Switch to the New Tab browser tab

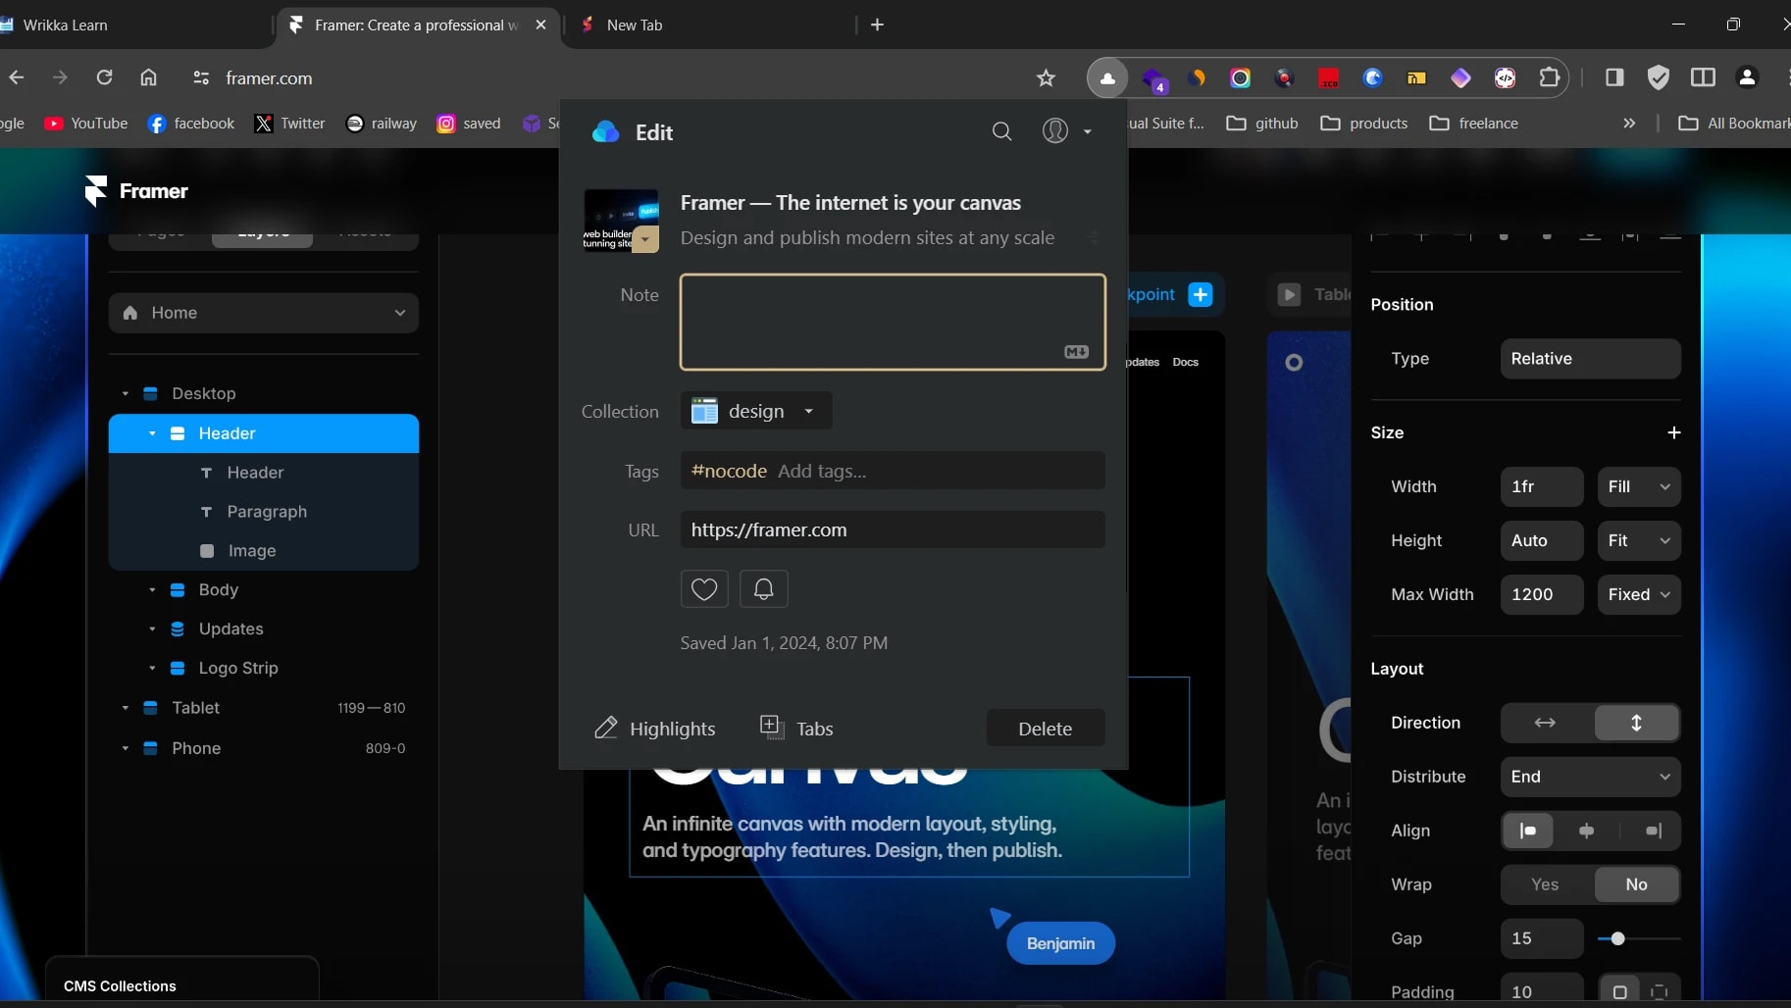coord(708,25)
